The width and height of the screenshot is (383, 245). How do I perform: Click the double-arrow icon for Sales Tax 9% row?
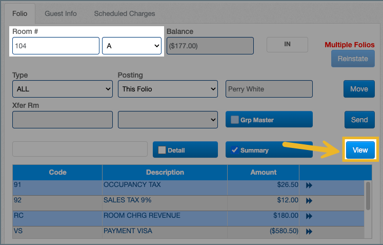[x=309, y=201]
